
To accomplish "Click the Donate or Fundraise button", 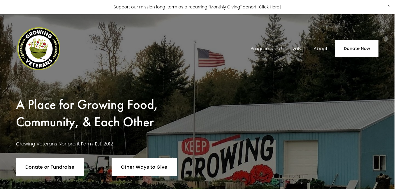I will (50, 167).
